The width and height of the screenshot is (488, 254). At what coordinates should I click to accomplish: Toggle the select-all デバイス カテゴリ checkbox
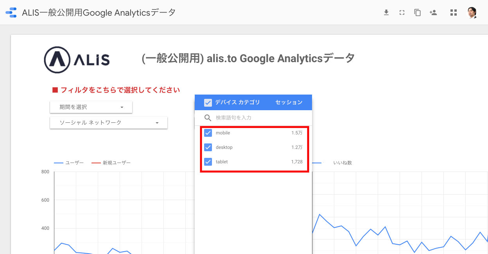pyautogui.click(x=208, y=102)
